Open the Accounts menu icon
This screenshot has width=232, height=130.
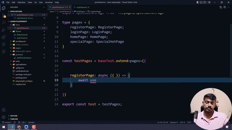tap(4, 110)
